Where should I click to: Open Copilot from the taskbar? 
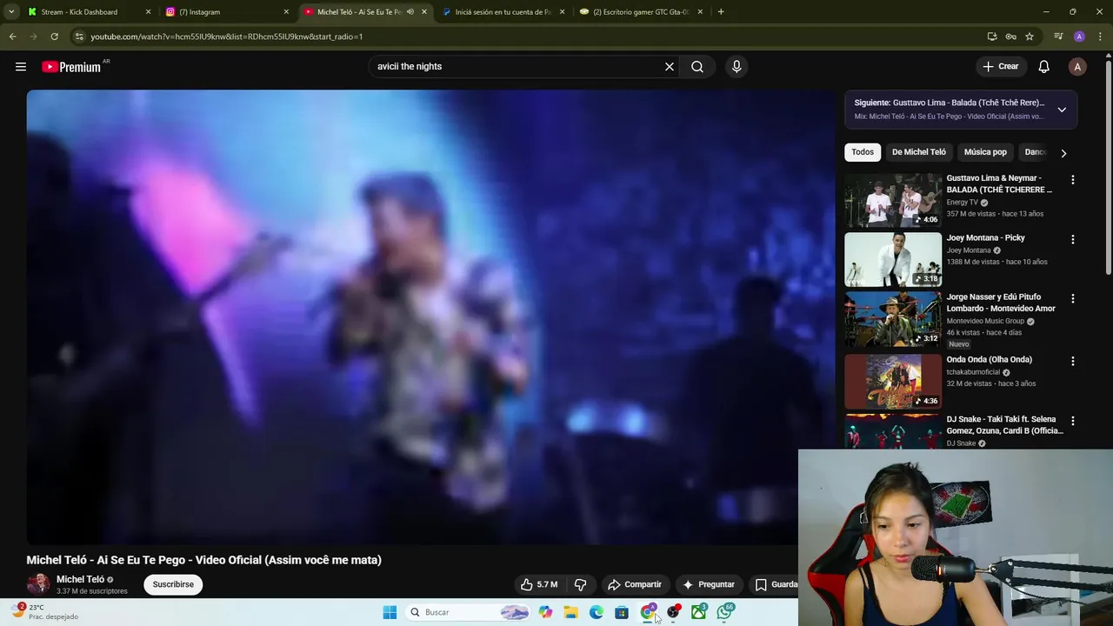tap(545, 612)
